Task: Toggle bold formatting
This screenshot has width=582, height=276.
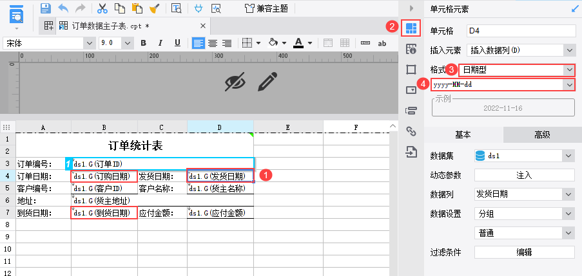Action: pos(143,43)
